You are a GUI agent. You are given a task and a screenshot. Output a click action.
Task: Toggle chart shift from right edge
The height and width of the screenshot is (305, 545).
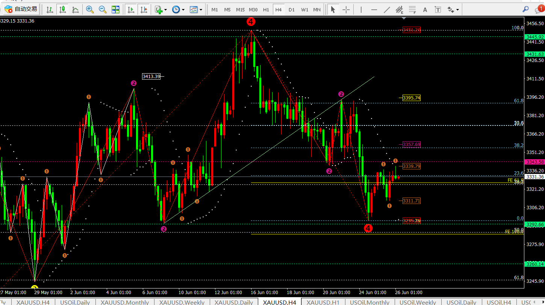click(144, 10)
